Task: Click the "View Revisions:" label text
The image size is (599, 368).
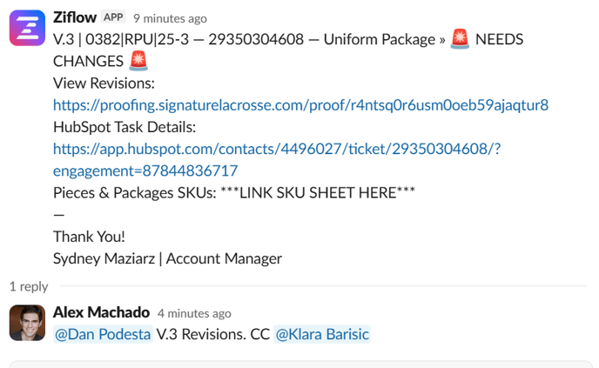Action: tap(104, 84)
